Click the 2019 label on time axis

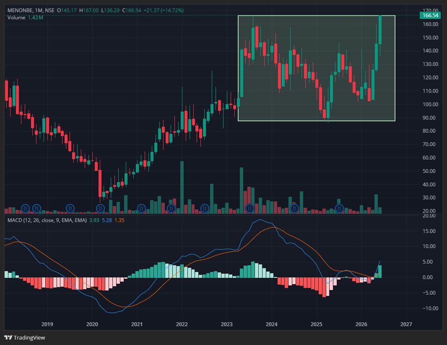47,324
